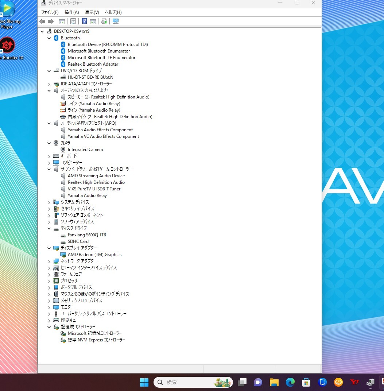The image size is (384, 391).
Task: Select Realtek High Definition Audio under サウンド
Action: click(x=96, y=182)
